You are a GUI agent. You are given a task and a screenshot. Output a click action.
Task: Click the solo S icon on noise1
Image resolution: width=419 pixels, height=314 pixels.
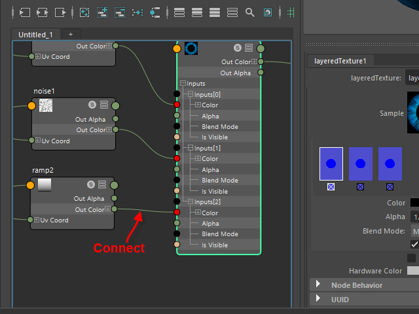tap(92, 105)
